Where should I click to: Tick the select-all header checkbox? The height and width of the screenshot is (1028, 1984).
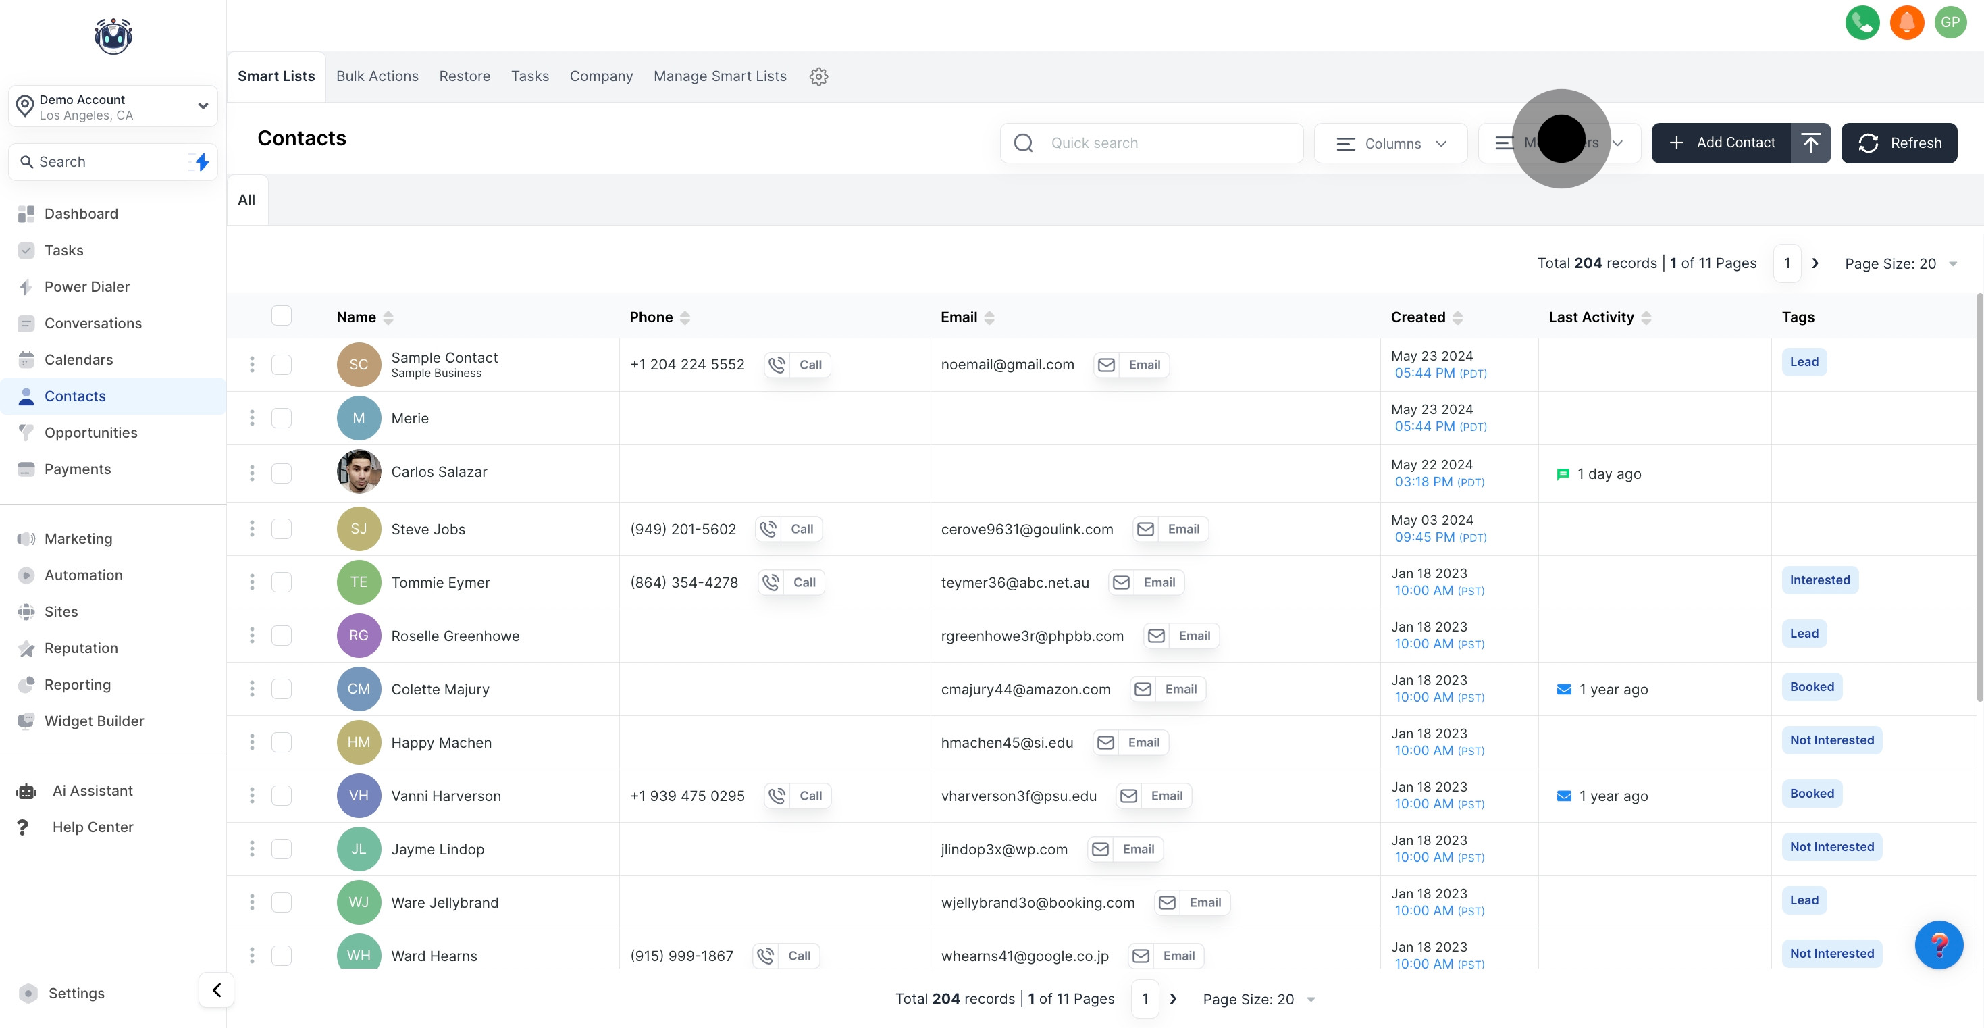281,316
